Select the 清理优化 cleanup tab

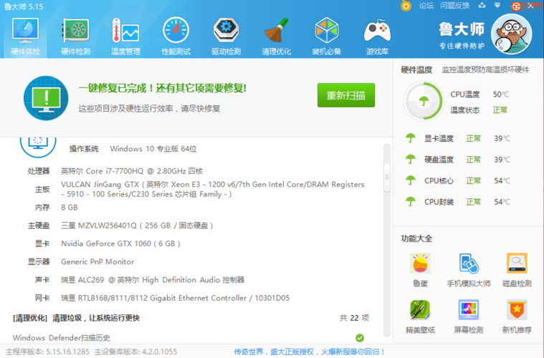(276, 37)
